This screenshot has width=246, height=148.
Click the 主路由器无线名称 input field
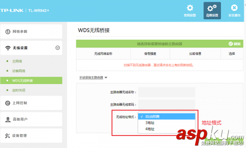pyautogui.click(x=166, y=92)
